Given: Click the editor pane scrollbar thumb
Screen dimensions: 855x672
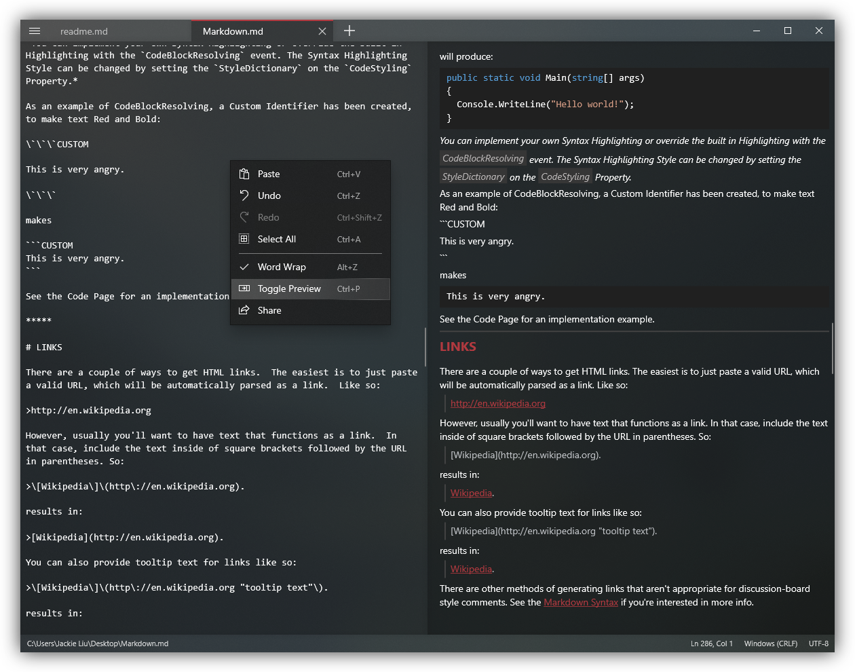Looking at the screenshot, I should click(x=425, y=347).
